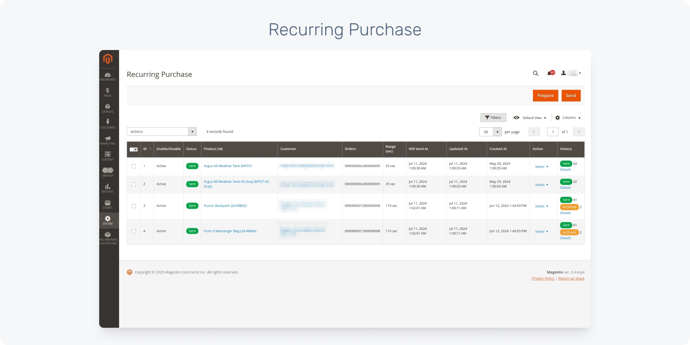This screenshot has height=345, width=690.
Task: Click the search magnifier icon
Action: click(536, 73)
